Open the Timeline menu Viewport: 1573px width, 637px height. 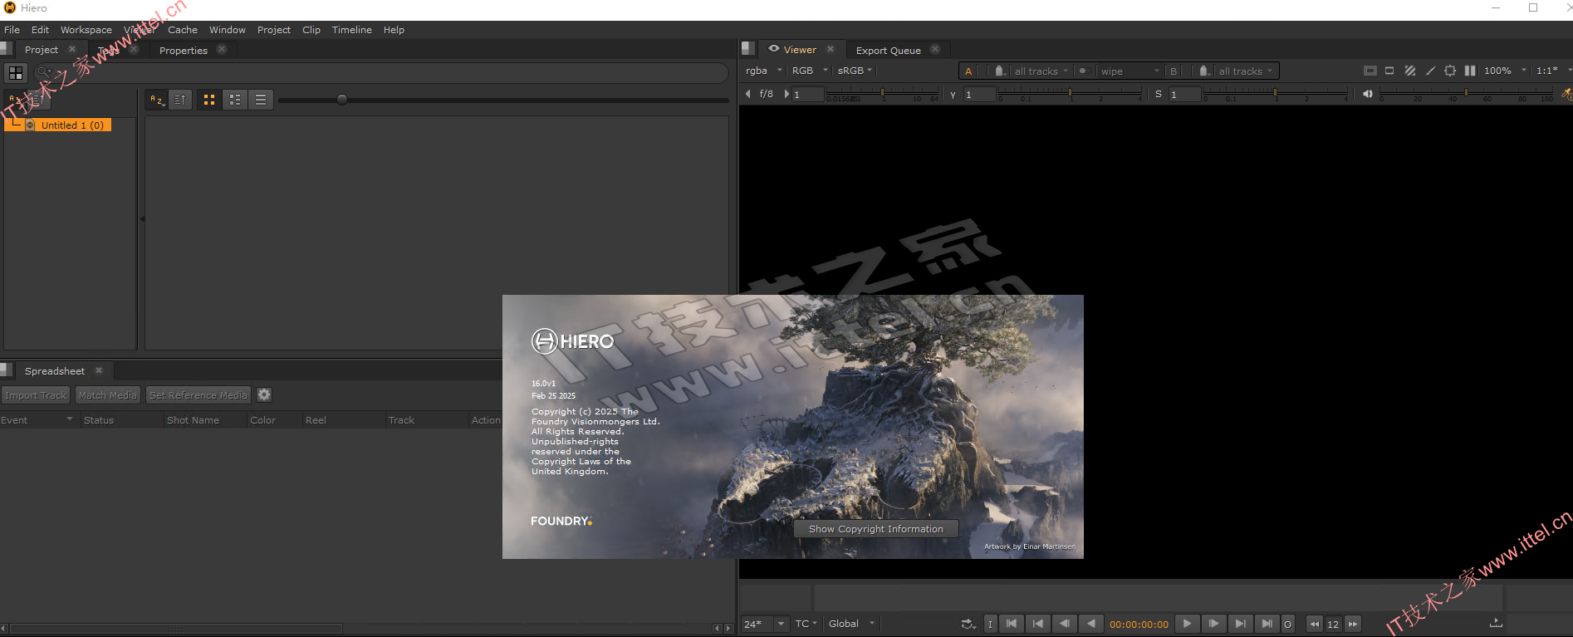[351, 30]
